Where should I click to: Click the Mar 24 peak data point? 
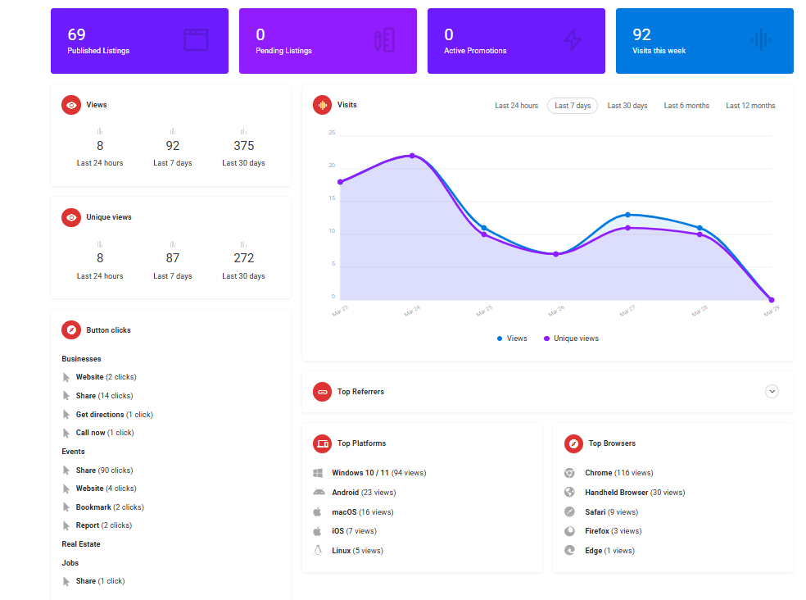pyautogui.click(x=412, y=156)
